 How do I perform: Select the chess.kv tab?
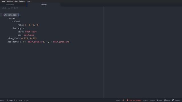(x=44, y=5)
